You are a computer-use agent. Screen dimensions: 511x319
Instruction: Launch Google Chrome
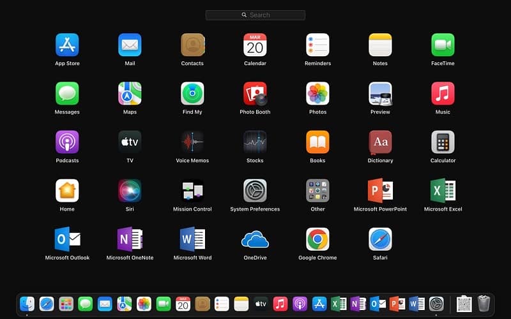[317, 239]
